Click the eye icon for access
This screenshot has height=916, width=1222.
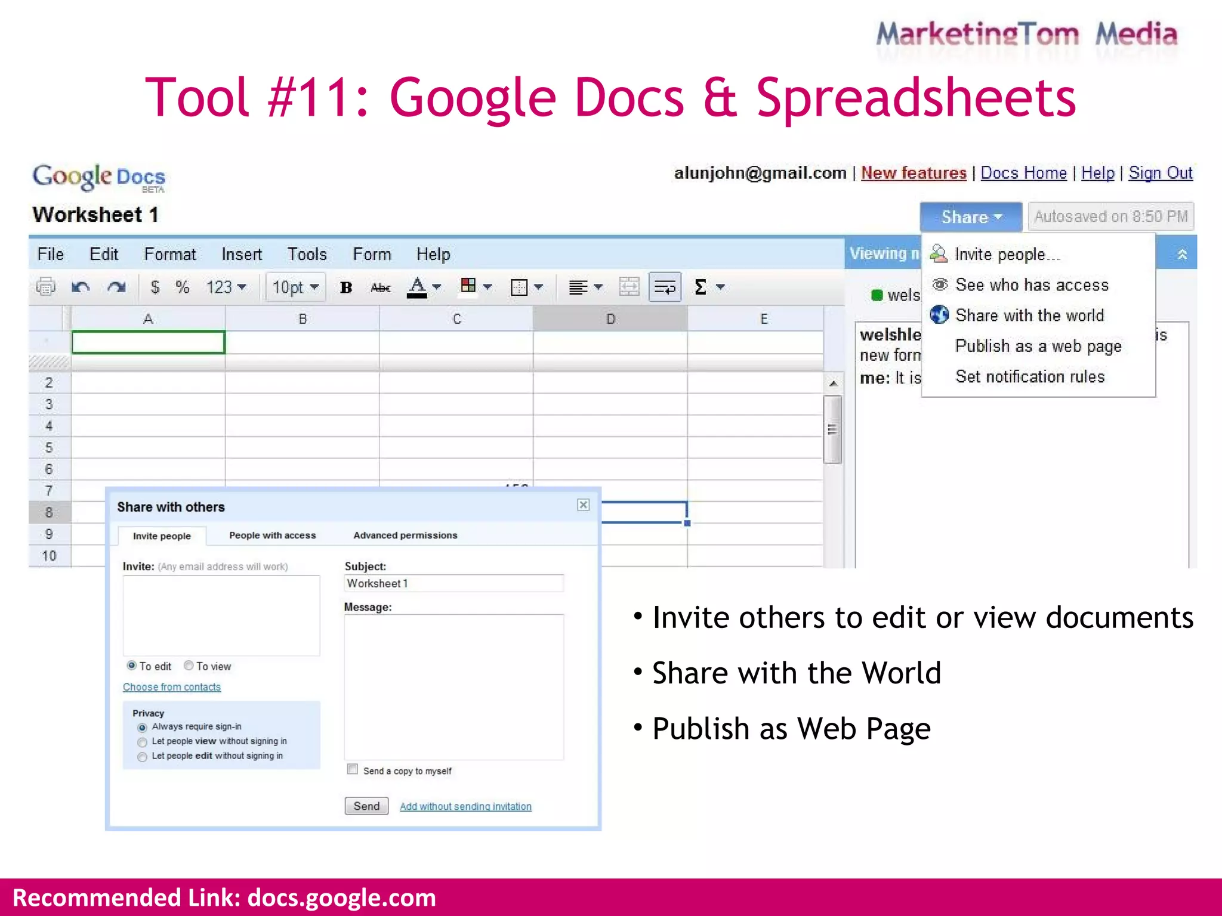(x=940, y=284)
